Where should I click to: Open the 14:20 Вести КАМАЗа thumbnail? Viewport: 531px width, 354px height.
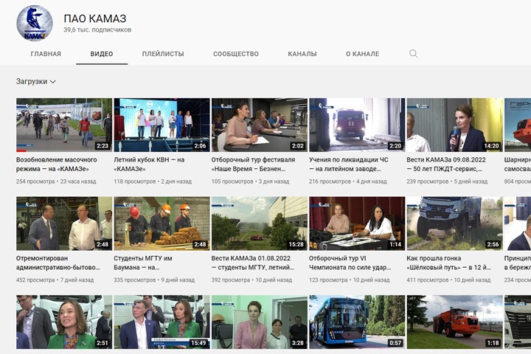454,125
